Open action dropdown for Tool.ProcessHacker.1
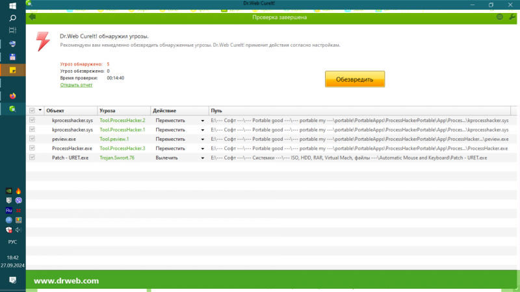The height and width of the screenshot is (292, 520). (x=202, y=130)
